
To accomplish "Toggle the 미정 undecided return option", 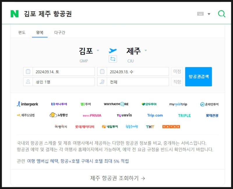I will 177,71.
